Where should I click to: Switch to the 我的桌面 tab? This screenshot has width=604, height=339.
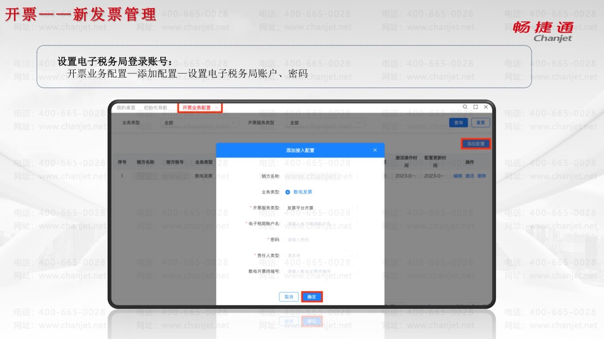pyautogui.click(x=126, y=108)
